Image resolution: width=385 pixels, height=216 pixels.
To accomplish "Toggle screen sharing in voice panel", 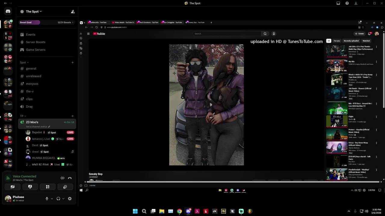I will (30, 187).
